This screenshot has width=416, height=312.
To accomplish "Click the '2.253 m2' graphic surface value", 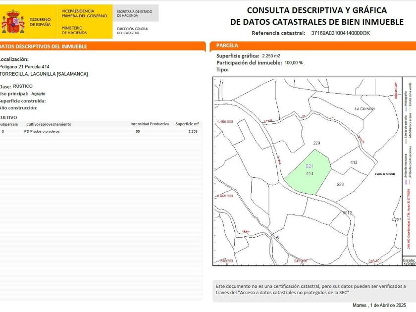I will pos(271,56).
